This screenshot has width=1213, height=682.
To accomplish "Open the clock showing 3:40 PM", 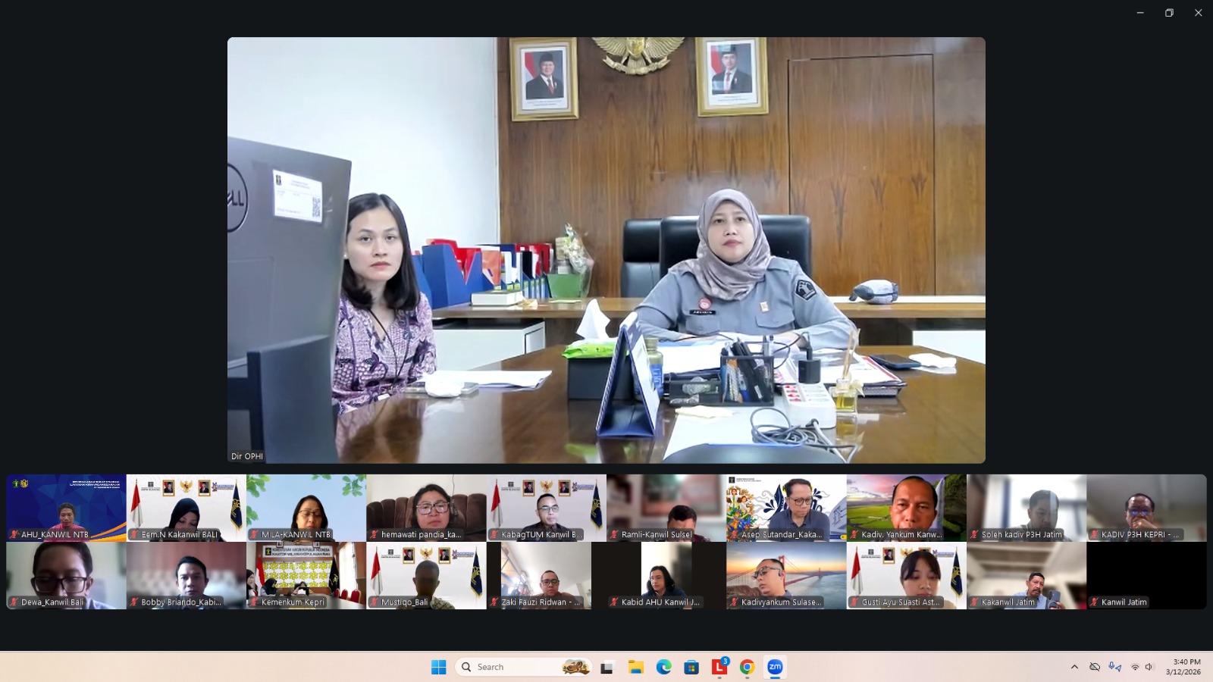I will pyautogui.click(x=1183, y=667).
